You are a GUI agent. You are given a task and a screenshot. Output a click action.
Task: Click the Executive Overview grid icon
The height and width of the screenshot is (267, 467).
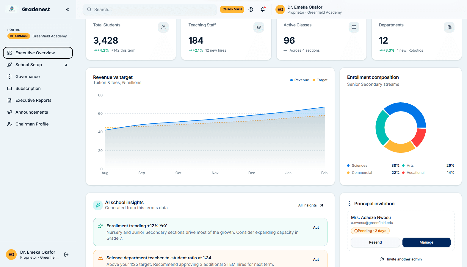[x=10, y=53]
